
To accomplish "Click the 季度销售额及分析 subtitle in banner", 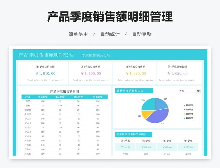I will (x=96, y=55).
